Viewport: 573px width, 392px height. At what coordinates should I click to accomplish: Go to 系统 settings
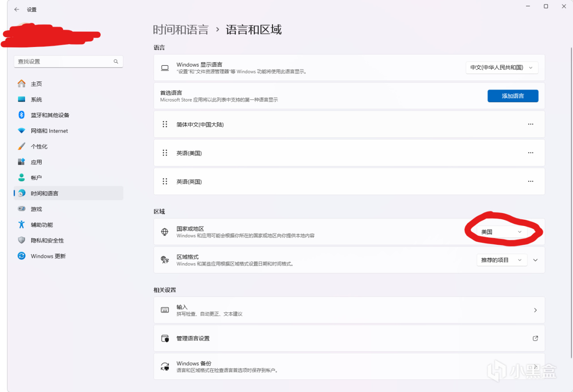pyautogui.click(x=68, y=99)
